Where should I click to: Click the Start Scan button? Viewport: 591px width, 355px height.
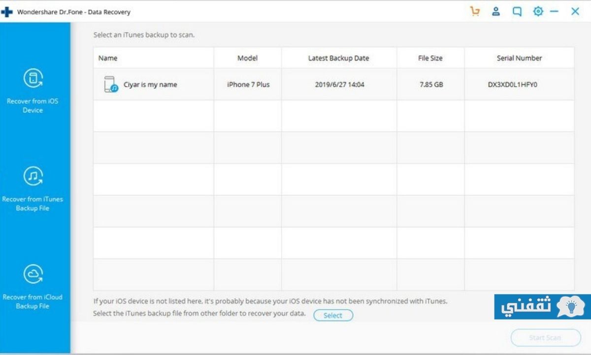coord(546,338)
